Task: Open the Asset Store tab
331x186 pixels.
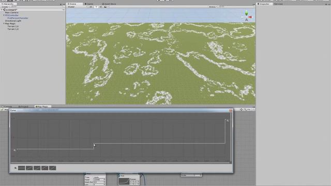Action: click(x=109, y=4)
